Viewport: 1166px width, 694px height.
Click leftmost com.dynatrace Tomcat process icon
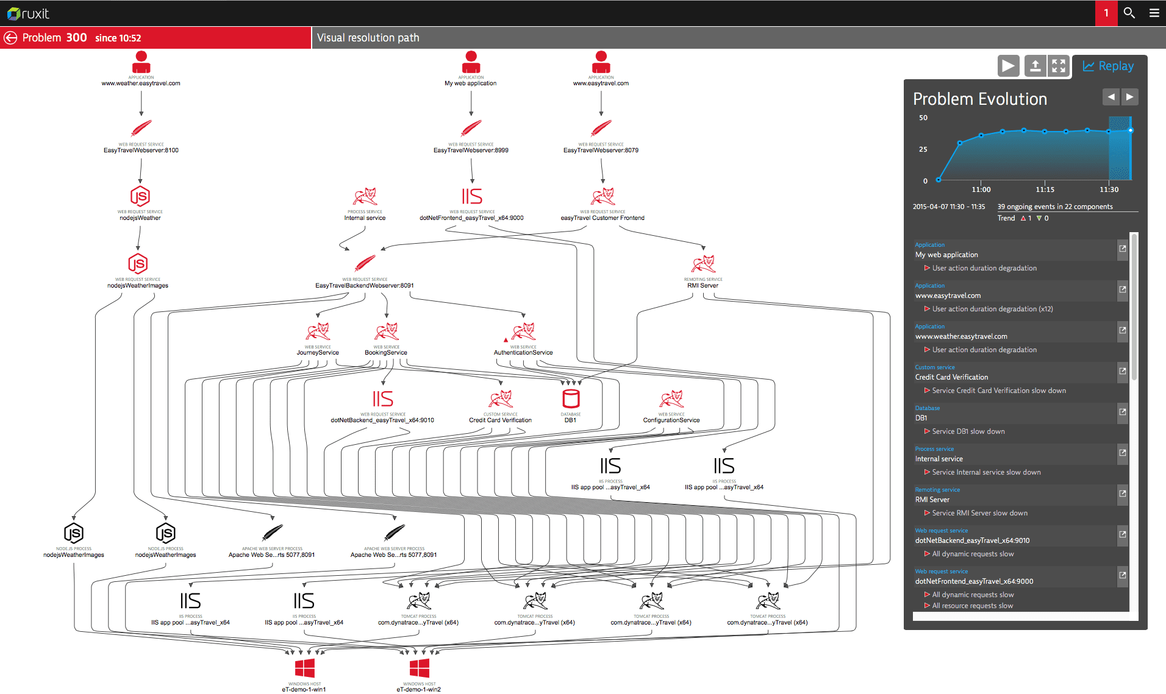coord(418,601)
